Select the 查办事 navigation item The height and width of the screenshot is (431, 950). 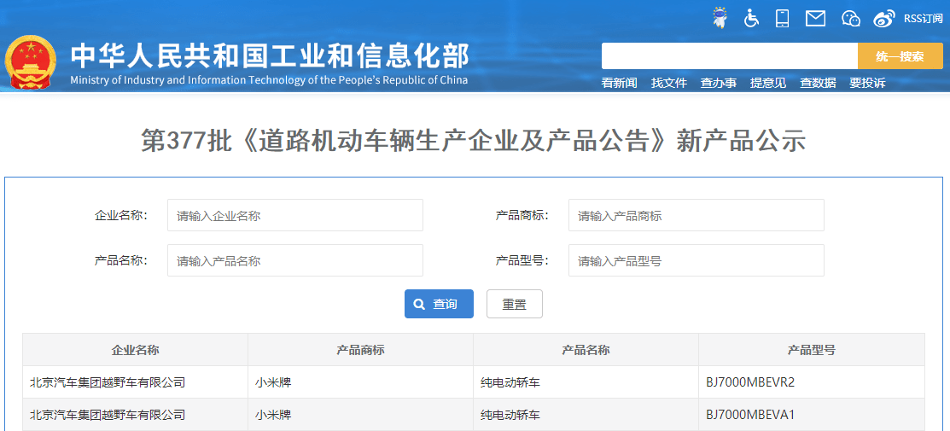tap(718, 83)
